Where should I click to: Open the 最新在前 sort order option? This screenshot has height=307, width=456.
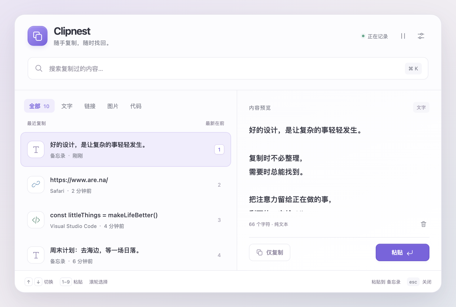215,123
